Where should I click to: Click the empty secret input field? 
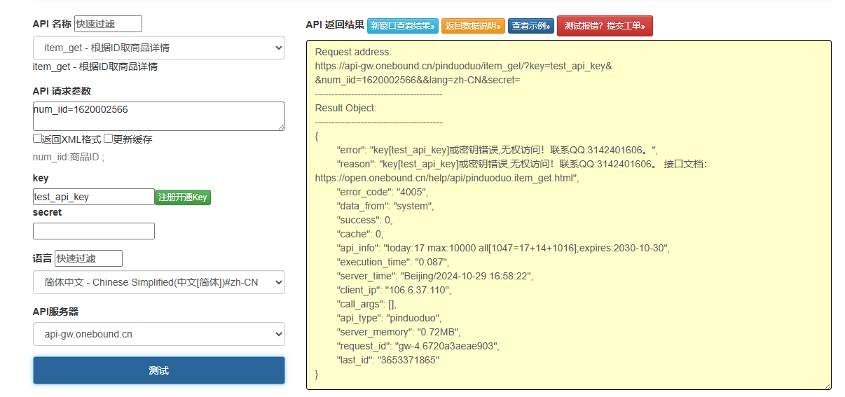pos(94,231)
